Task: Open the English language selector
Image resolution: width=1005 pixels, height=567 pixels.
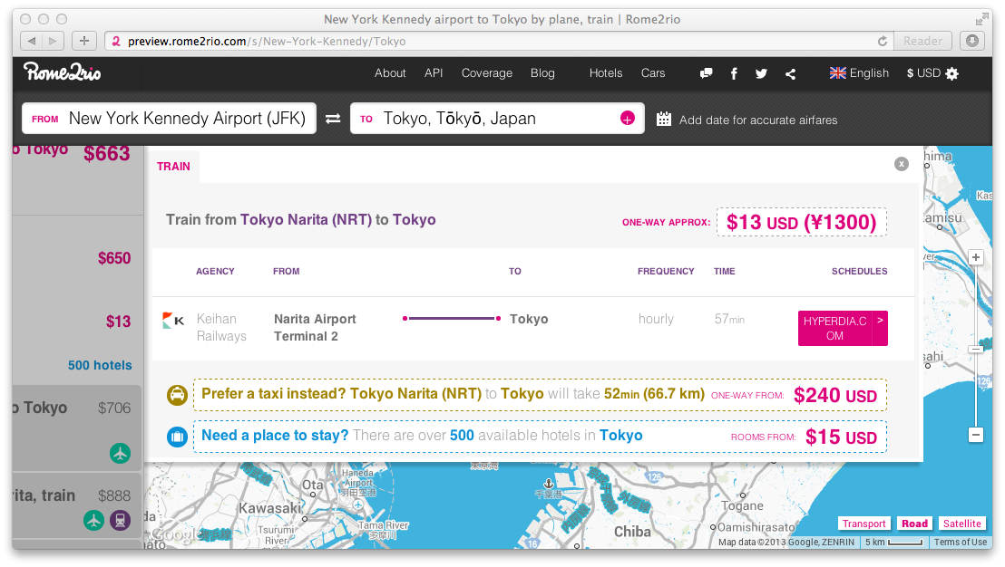Action: click(859, 73)
